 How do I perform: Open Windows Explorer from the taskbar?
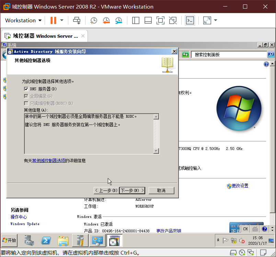coord(63,241)
